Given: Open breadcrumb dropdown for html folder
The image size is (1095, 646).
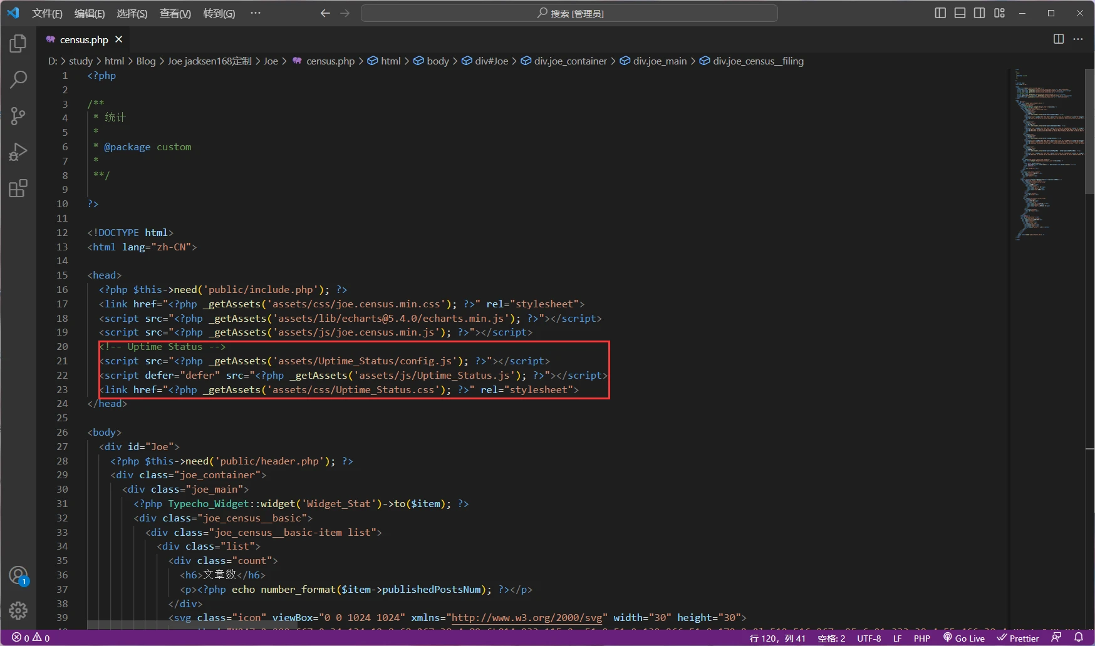Looking at the screenshot, I should point(115,61).
